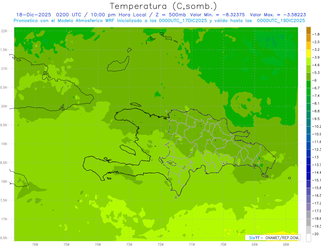Click the '17N' latitude label
The image size is (321, 248).
pos(5,219)
